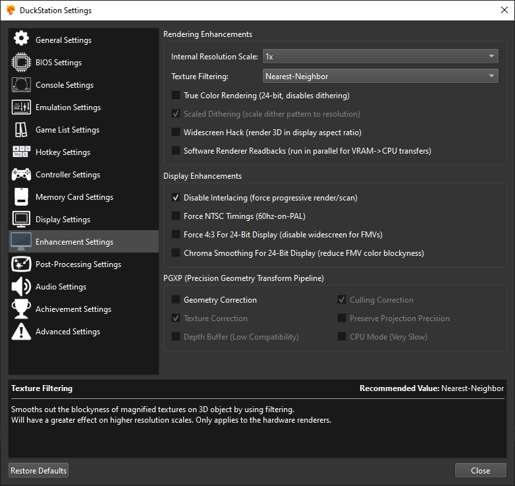Open the Texture Filtering dropdown
The image size is (515, 486).
pos(381,76)
